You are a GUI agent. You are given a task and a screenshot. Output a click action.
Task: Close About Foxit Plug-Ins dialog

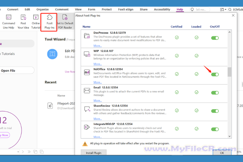click(233, 15)
